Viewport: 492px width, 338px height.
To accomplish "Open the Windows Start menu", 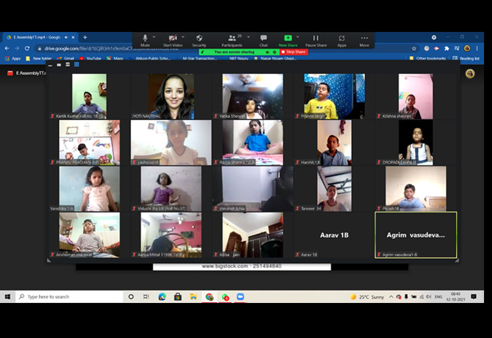I will click(x=8, y=297).
